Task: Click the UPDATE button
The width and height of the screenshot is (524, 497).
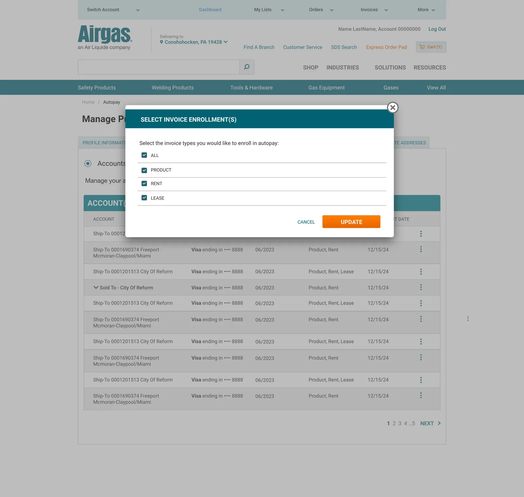Action: point(351,222)
